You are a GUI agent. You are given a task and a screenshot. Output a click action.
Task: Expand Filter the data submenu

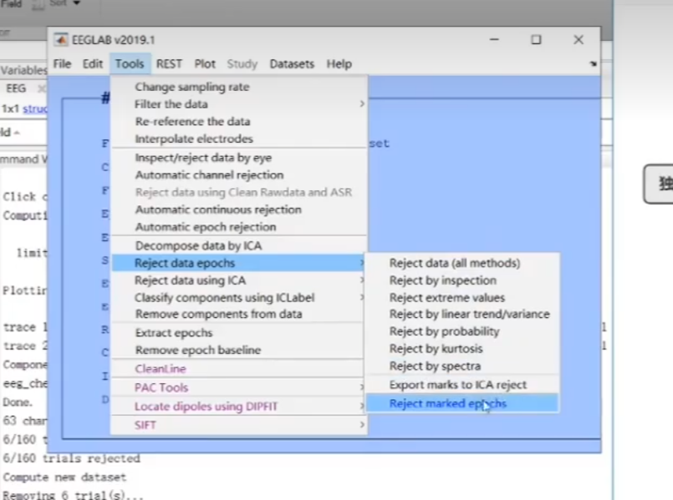[171, 104]
